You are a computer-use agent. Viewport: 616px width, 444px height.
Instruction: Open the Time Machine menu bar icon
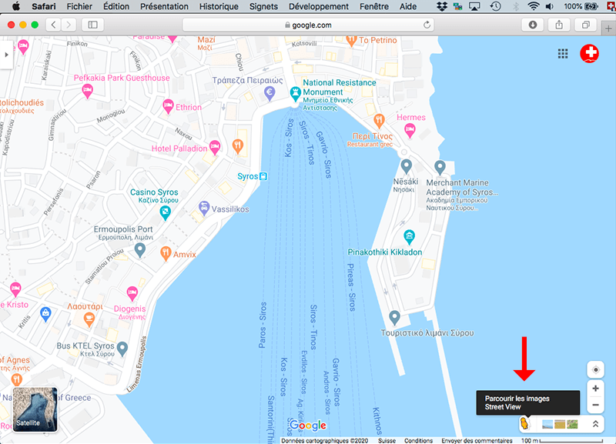495,6
